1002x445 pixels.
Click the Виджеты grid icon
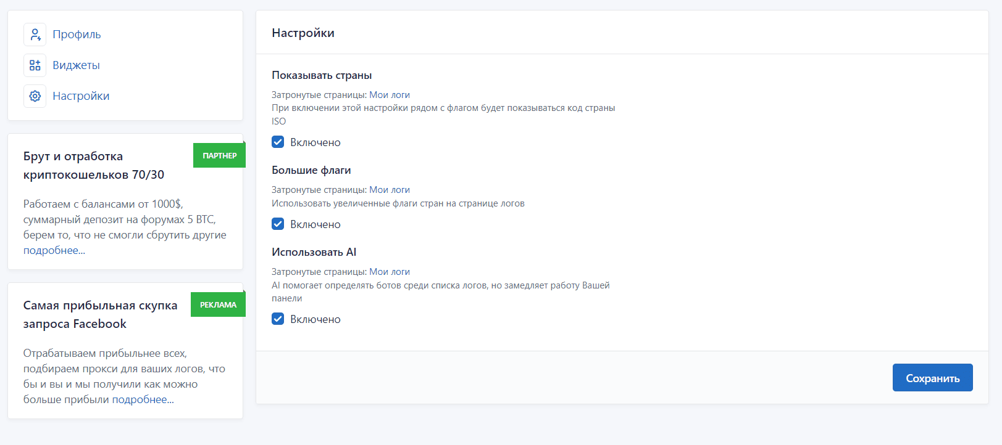click(35, 65)
